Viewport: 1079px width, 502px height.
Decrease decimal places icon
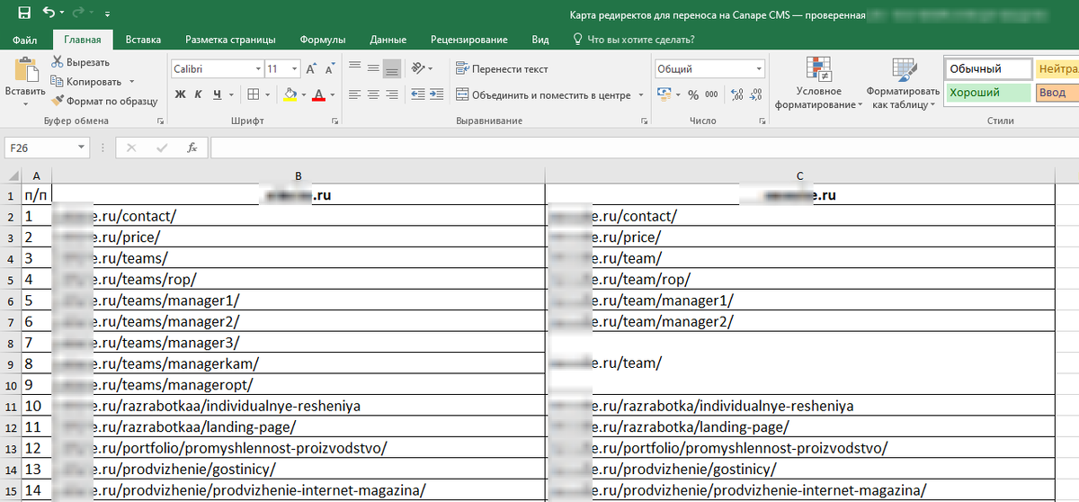pos(756,94)
